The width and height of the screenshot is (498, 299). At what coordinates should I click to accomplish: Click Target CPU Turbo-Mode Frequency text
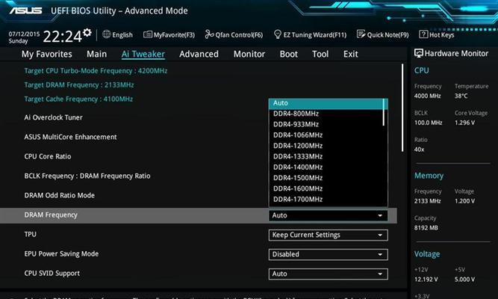click(x=96, y=71)
